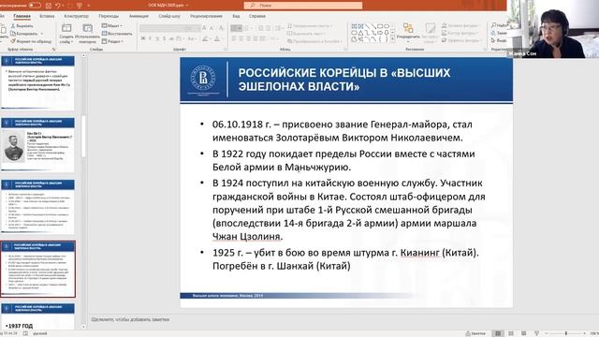Switch to Normal view icon in status bar
This screenshot has width=599, height=337.
pos(498,333)
